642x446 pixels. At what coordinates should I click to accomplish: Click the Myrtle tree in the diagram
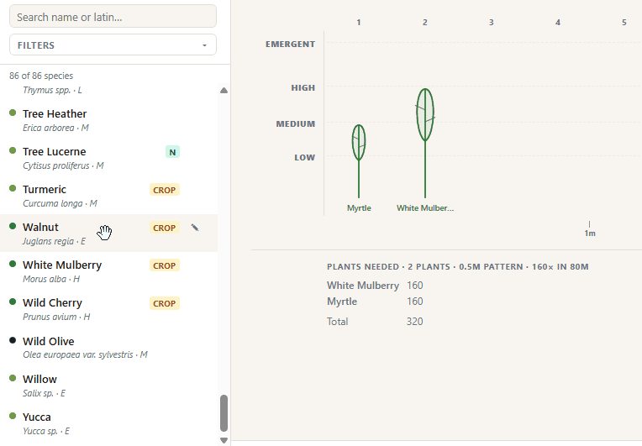click(359, 161)
